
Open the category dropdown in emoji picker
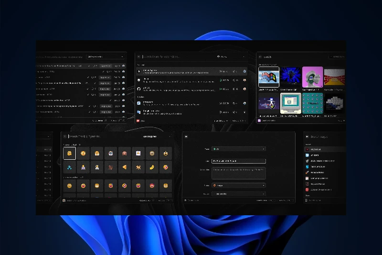click(156, 136)
